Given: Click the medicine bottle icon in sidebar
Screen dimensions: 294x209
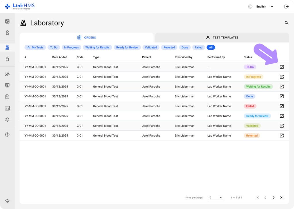Looking at the screenshot, I should coord(7,59).
